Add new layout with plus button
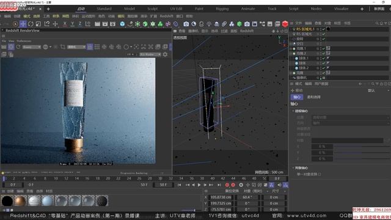This screenshot has height=220, width=391. [362, 9]
